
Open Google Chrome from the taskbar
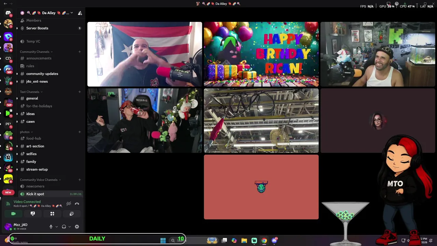264,241
